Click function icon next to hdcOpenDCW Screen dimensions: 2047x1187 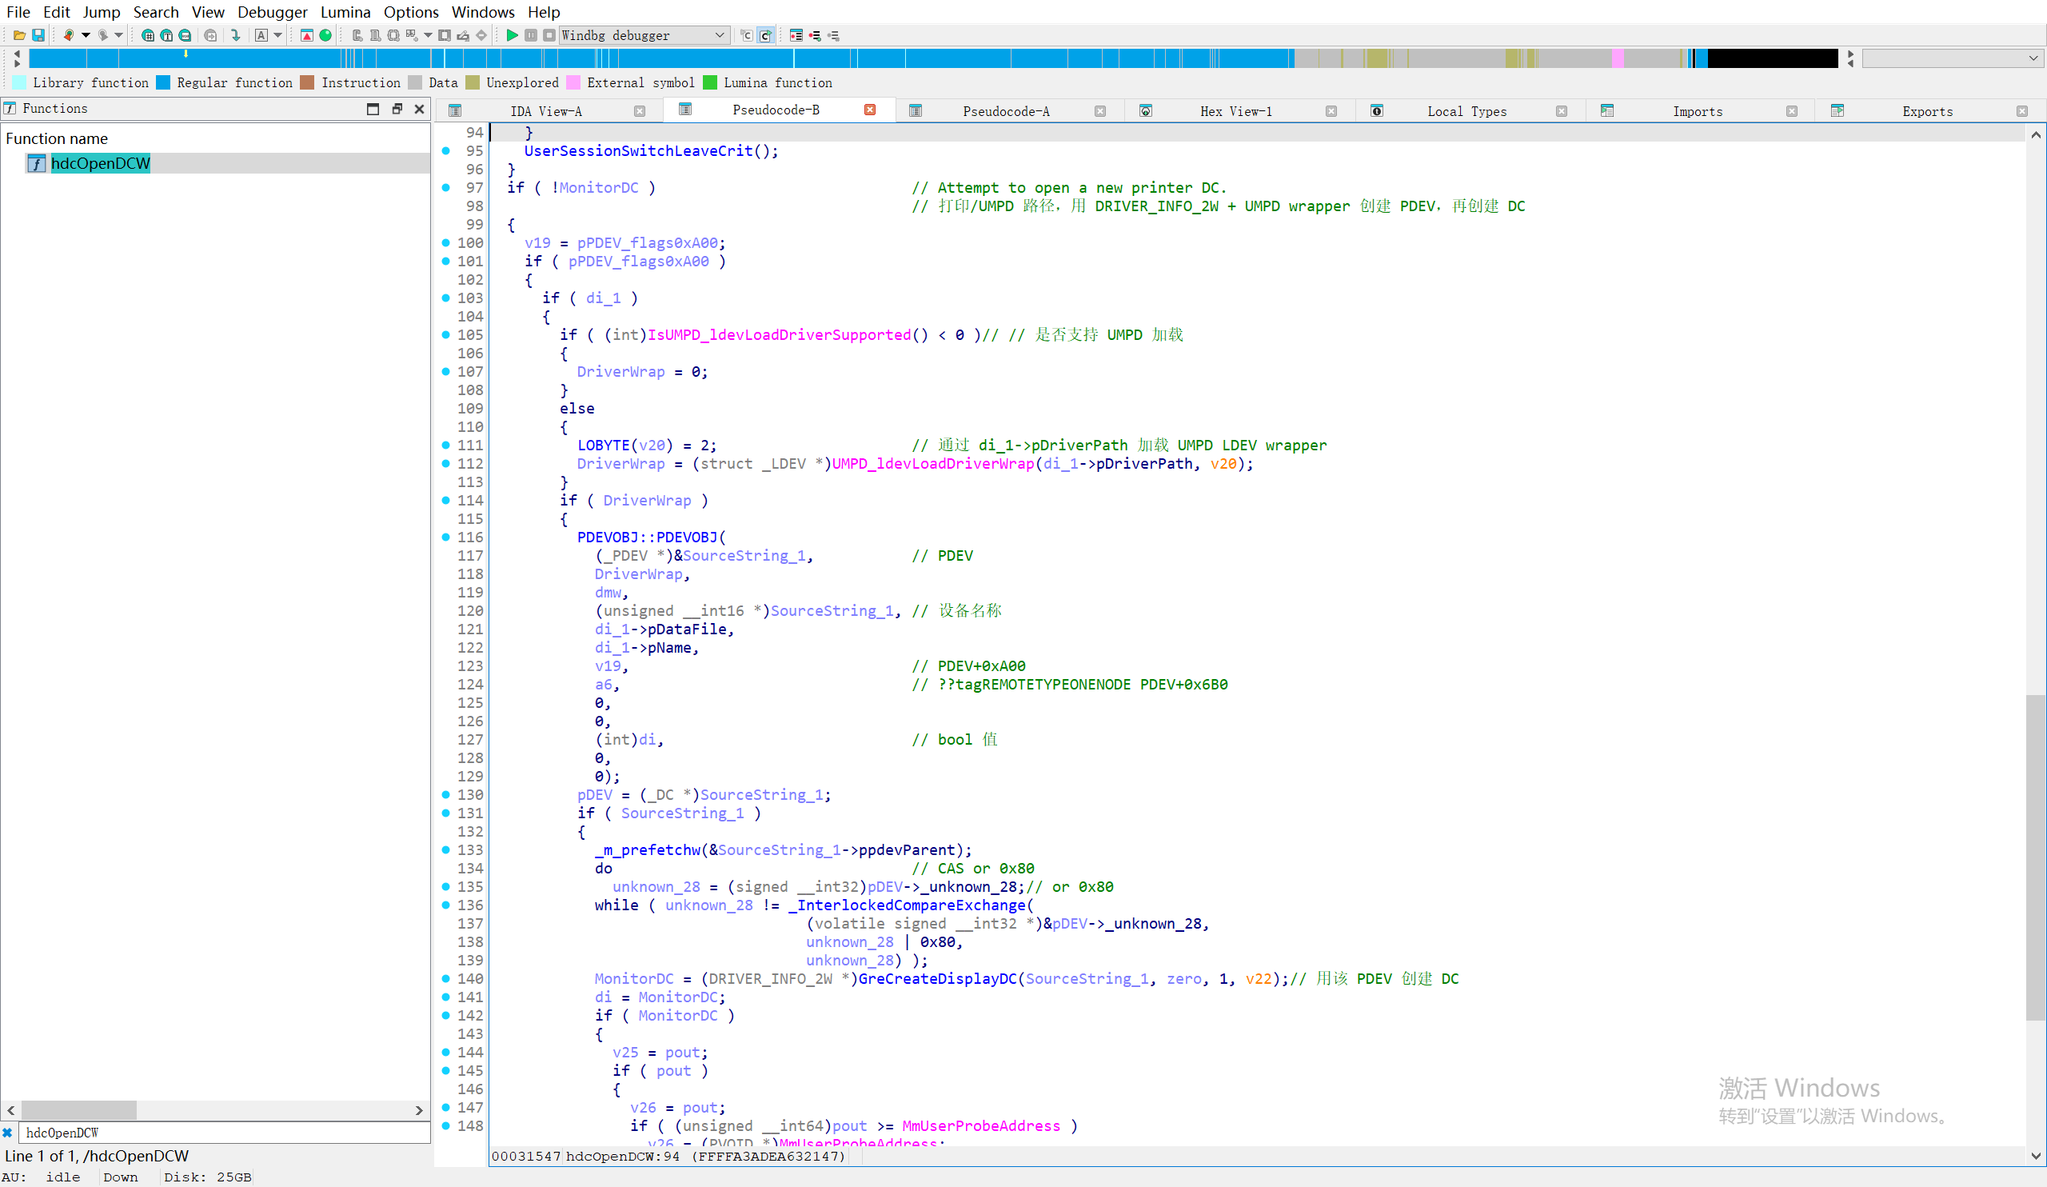[x=36, y=163]
